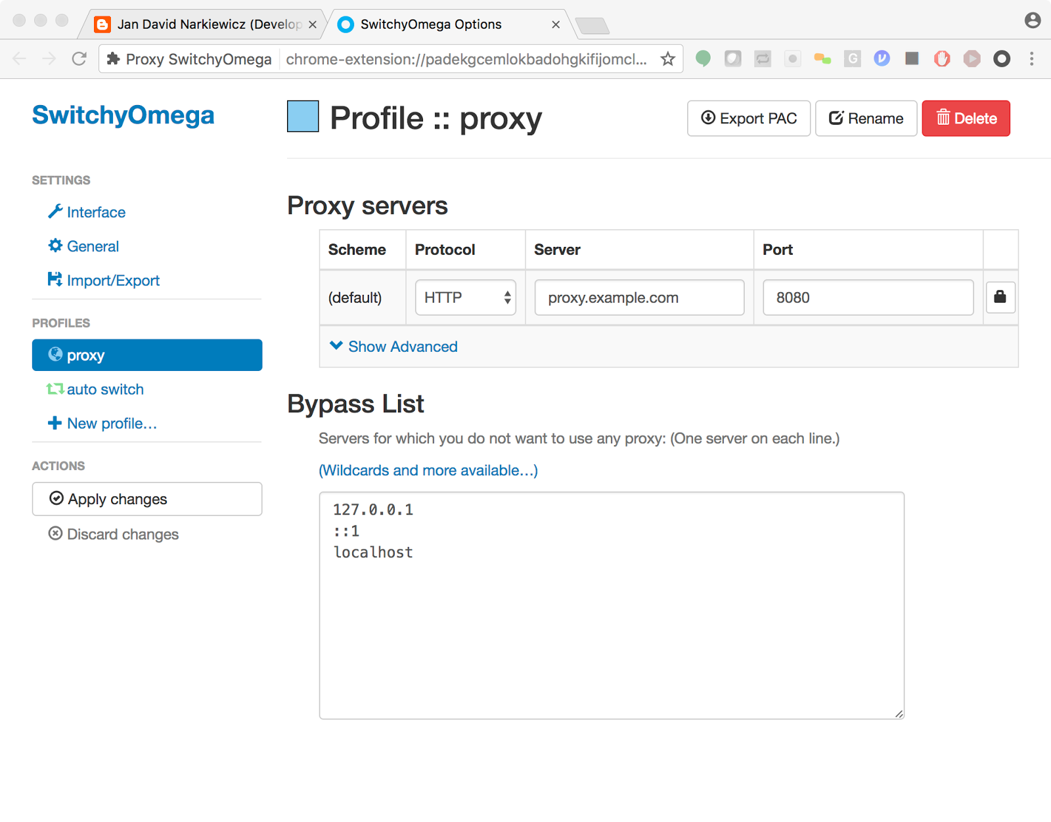Click the SwitchyOmega ring icon in browser toolbar
Screen dimensions: 1051x822
(1002, 59)
